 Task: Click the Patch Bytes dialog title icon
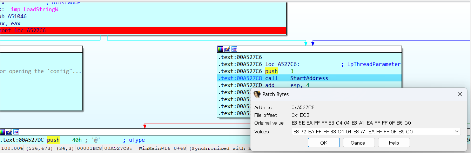click(257, 94)
